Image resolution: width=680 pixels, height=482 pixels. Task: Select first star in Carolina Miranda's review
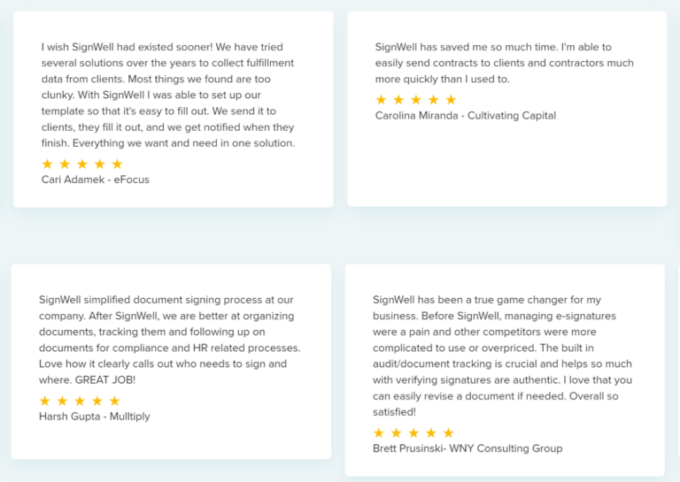pos(382,100)
